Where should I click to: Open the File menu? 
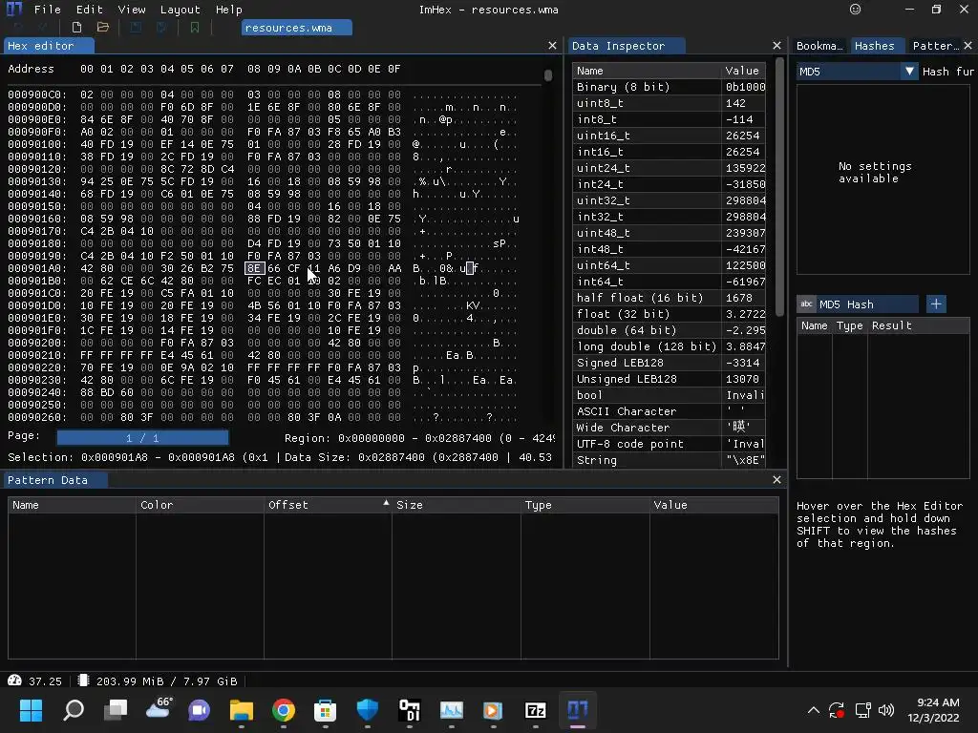(48, 10)
